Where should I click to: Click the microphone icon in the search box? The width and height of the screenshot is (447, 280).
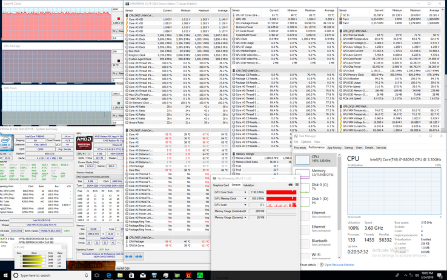(87, 275)
